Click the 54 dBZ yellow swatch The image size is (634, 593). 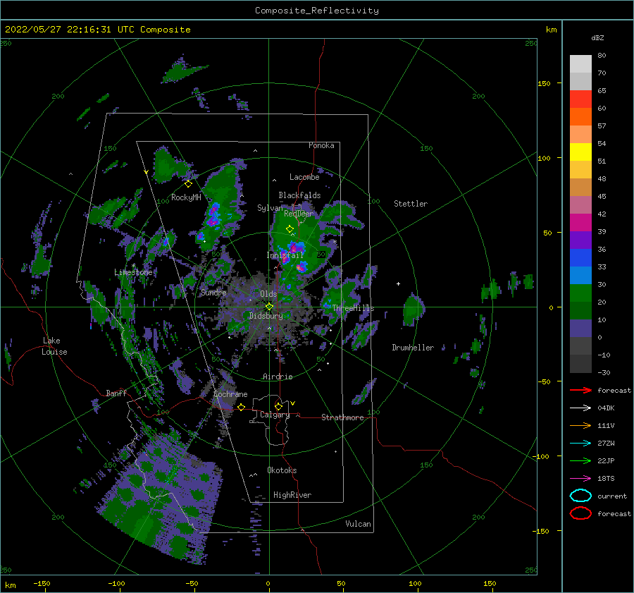click(580, 152)
